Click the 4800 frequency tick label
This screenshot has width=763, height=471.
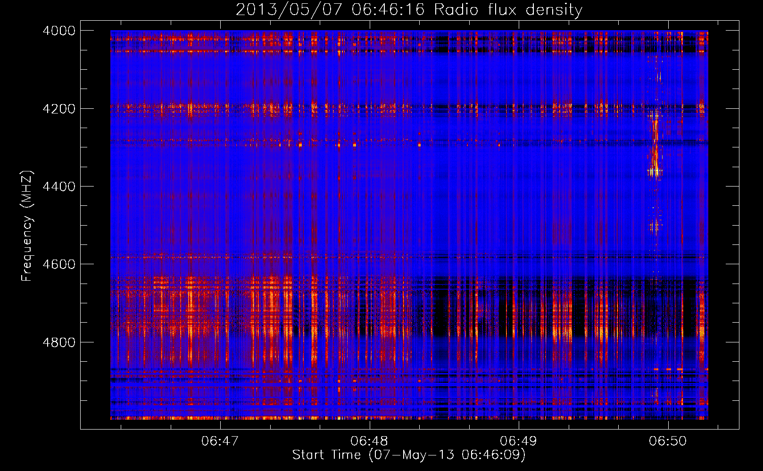coord(59,342)
